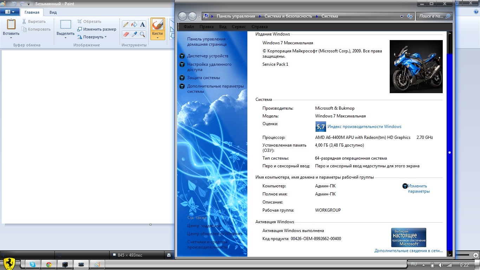Click the Копировать command in Paint
This screenshot has width=480, height=270.
point(36,29)
